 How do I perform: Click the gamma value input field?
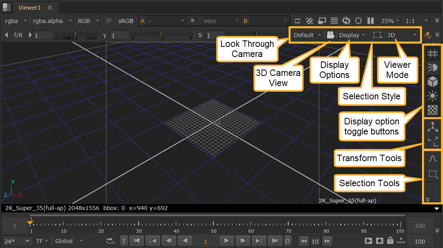(x=120, y=35)
